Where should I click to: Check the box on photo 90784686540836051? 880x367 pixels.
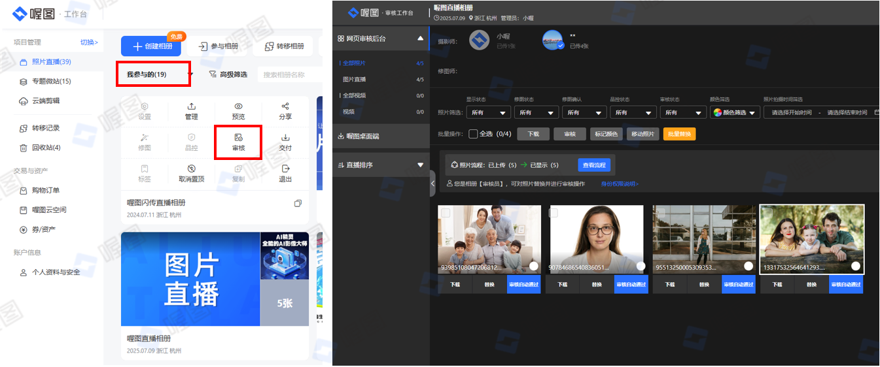click(553, 213)
